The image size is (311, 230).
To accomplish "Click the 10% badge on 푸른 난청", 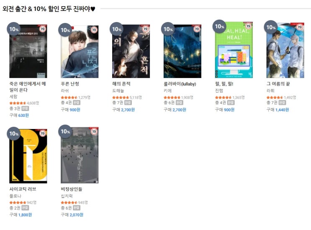I will point(65,30).
